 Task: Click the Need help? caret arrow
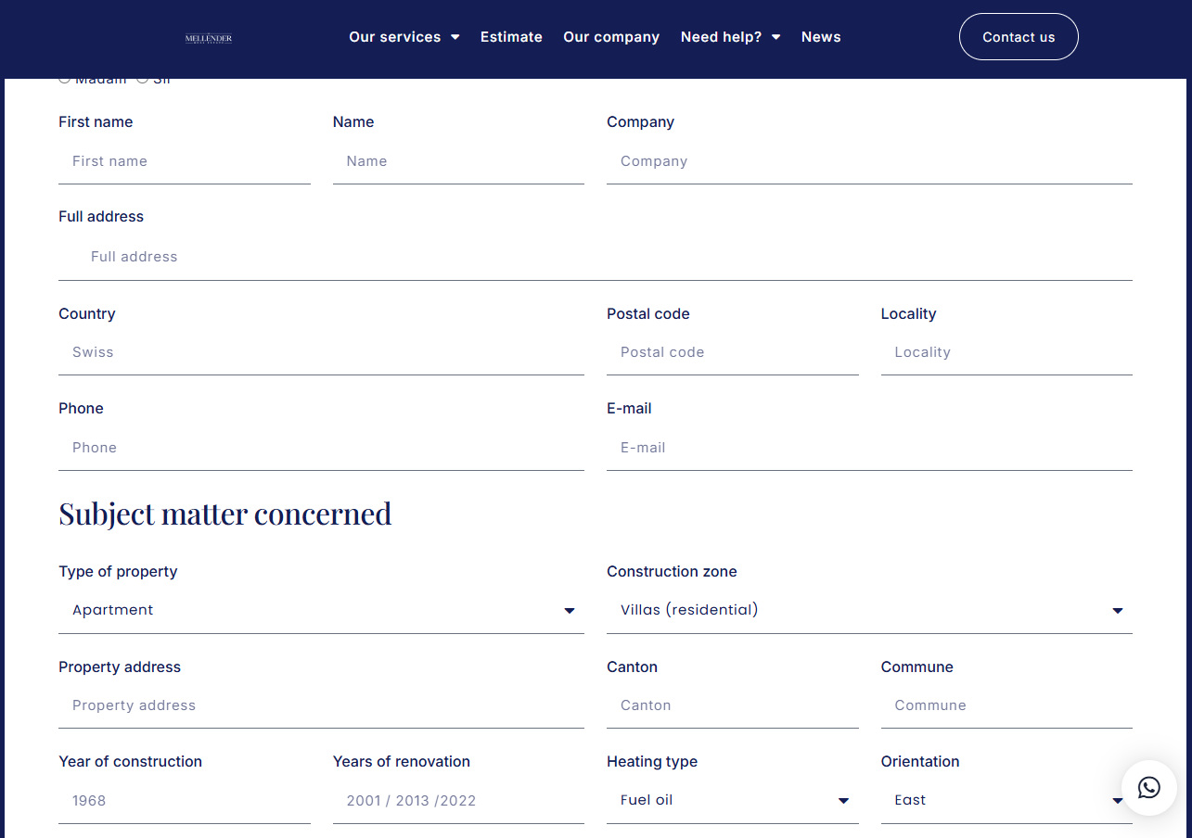click(776, 37)
